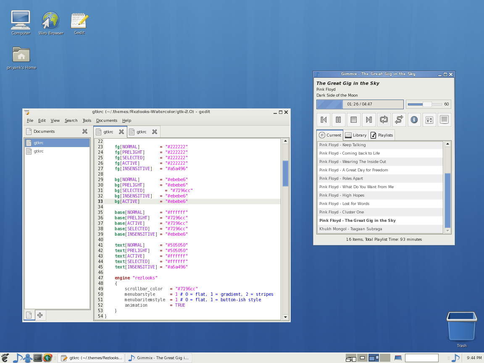Open Gedit desktop icon

79,24
